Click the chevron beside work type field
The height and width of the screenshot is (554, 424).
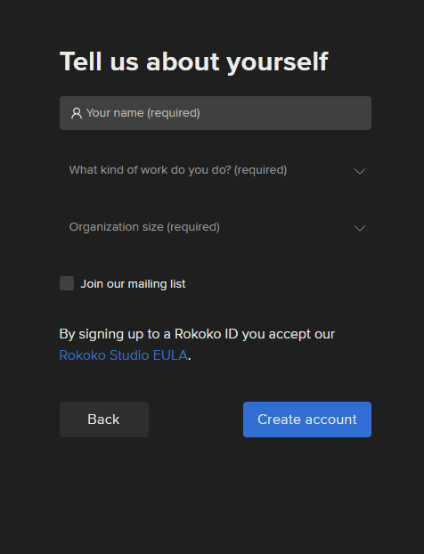[359, 171]
